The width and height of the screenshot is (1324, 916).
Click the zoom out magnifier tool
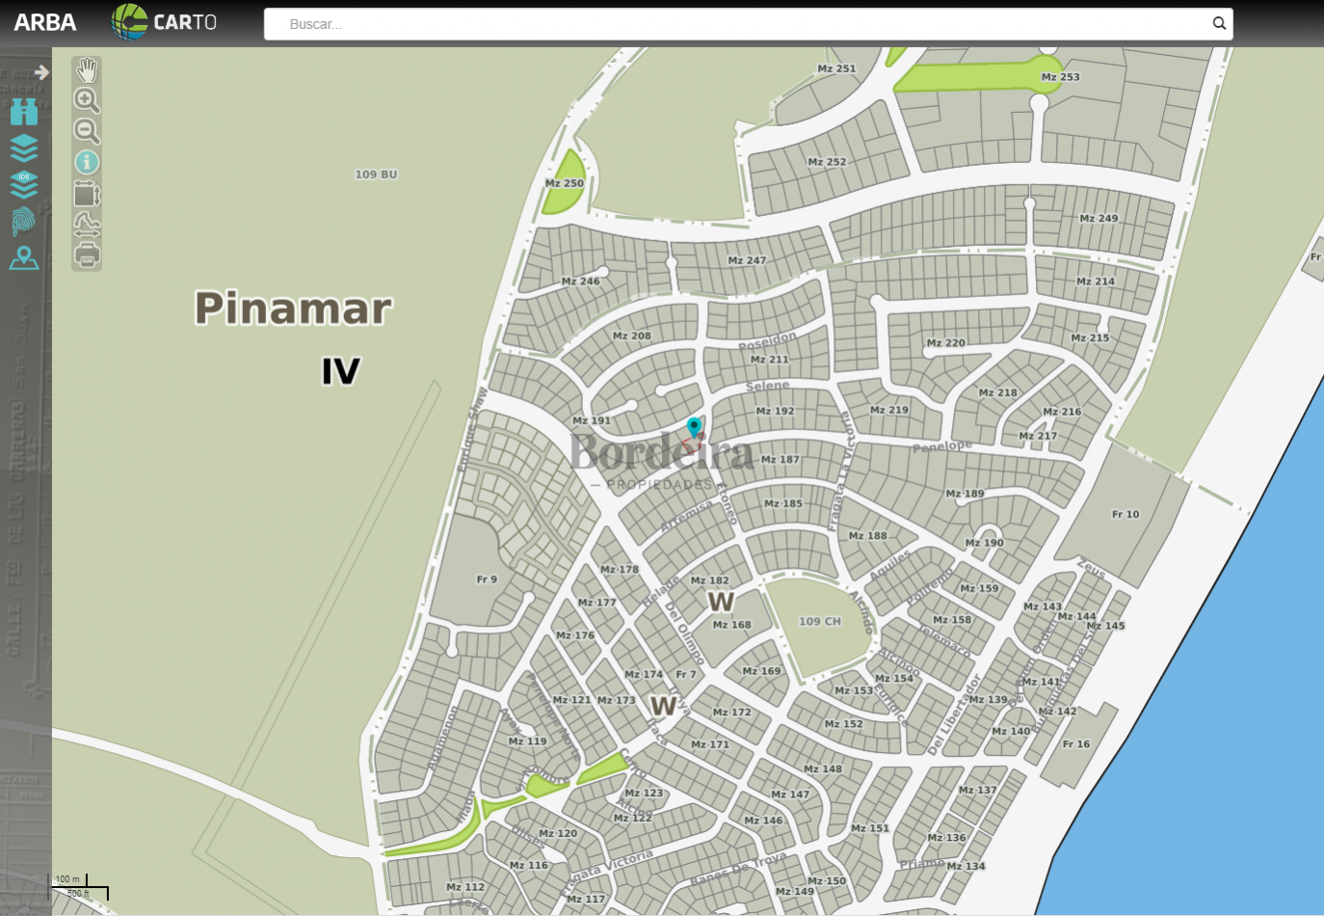point(87,131)
